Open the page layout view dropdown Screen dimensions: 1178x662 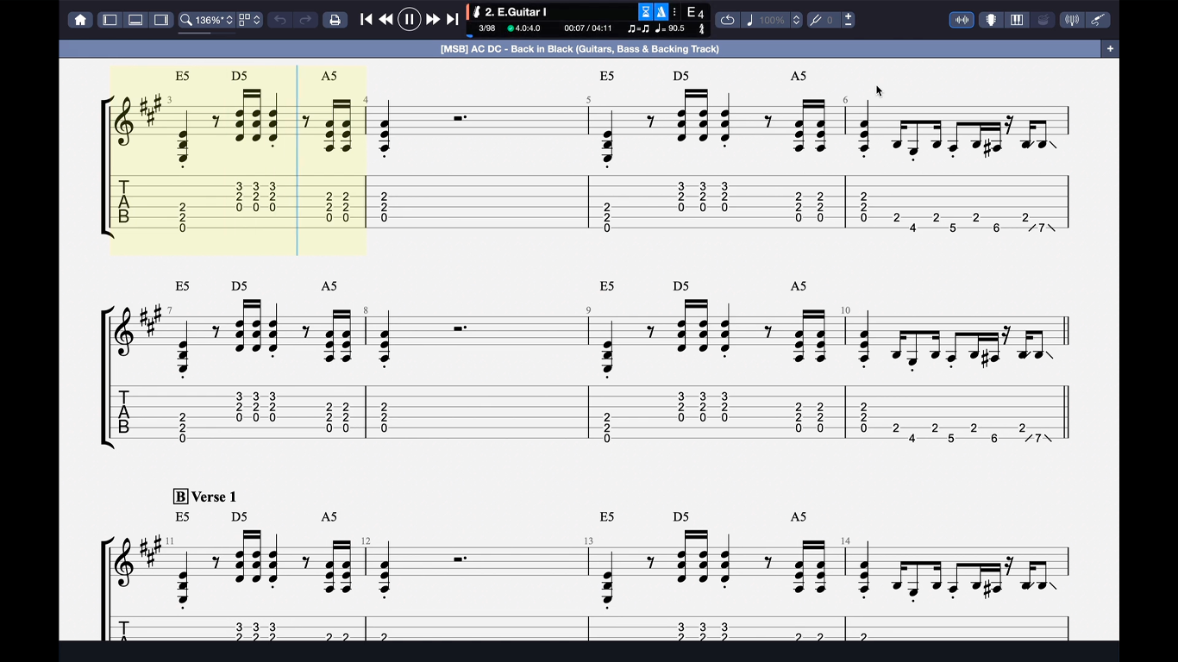(x=249, y=20)
